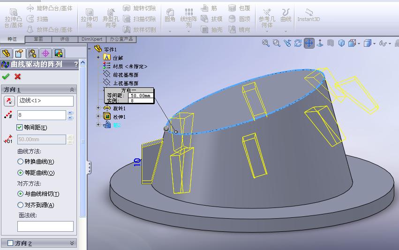This screenshot has height=250, width=399.
Task: Select the 扫描 sweep tool
Action: click(x=38, y=19)
